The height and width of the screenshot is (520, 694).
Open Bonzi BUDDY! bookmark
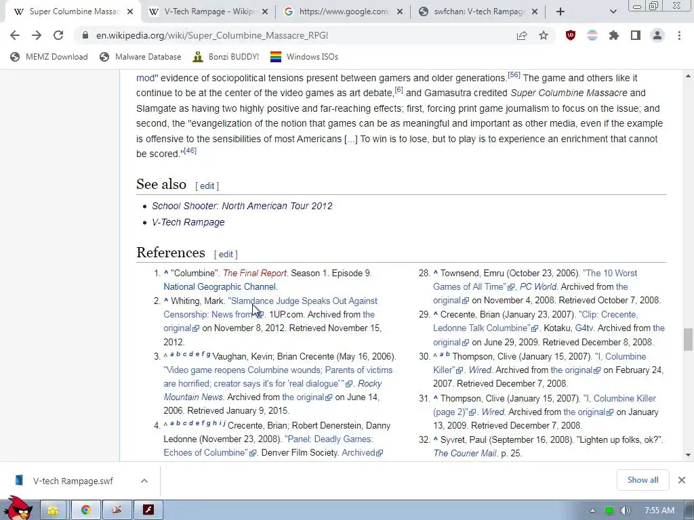(226, 57)
